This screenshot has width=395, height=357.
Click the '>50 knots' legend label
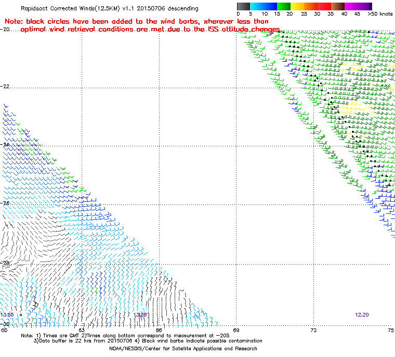point(380,14)
